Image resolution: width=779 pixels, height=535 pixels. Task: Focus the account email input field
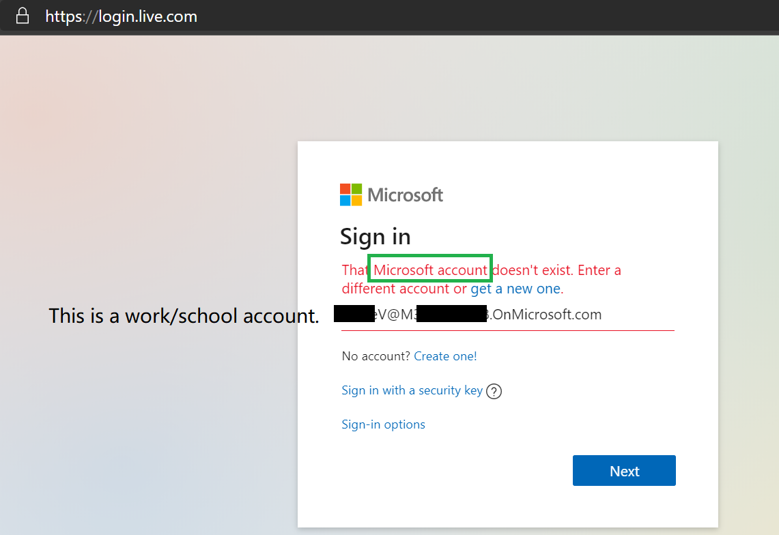(508, 315)
